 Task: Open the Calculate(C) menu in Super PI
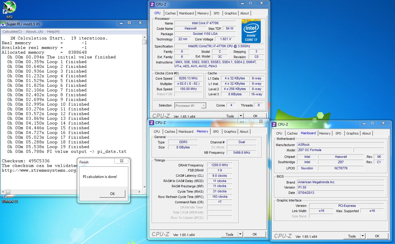click(x=12, y=32)
